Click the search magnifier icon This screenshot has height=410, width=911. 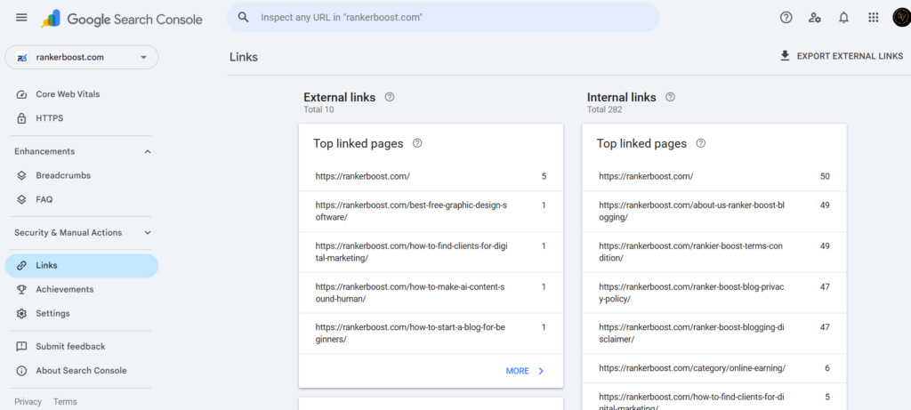[x=244, y=18]
